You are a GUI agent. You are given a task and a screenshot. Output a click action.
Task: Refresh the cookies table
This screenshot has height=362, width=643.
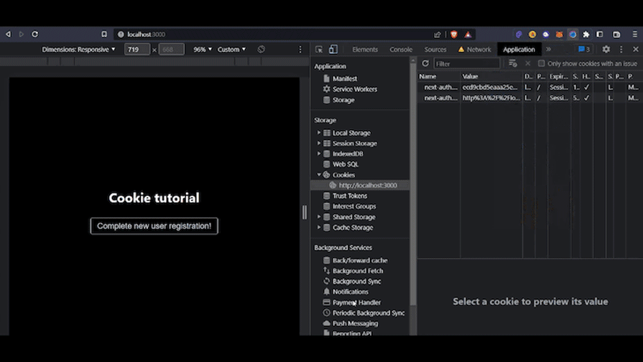pyautogui.click(x=425, y=64)
